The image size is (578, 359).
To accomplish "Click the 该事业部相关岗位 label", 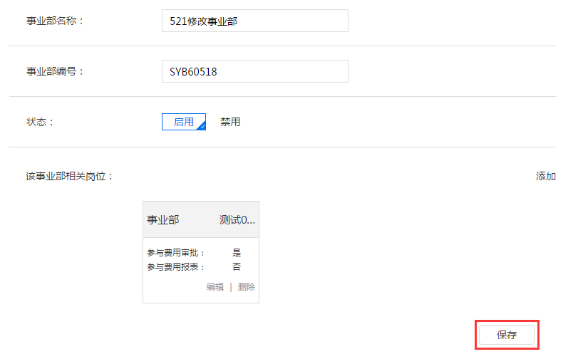I will pos(69,176).
